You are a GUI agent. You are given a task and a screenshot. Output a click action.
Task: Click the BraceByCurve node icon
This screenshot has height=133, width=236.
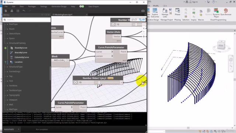[11, 52]
